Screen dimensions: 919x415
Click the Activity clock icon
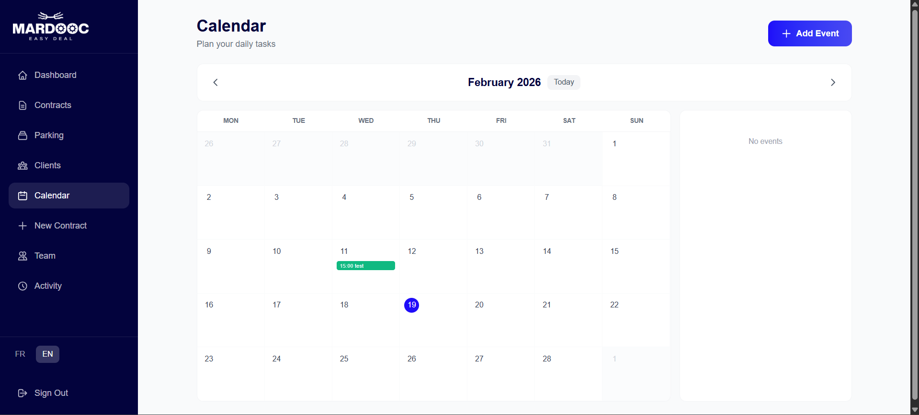23,286
